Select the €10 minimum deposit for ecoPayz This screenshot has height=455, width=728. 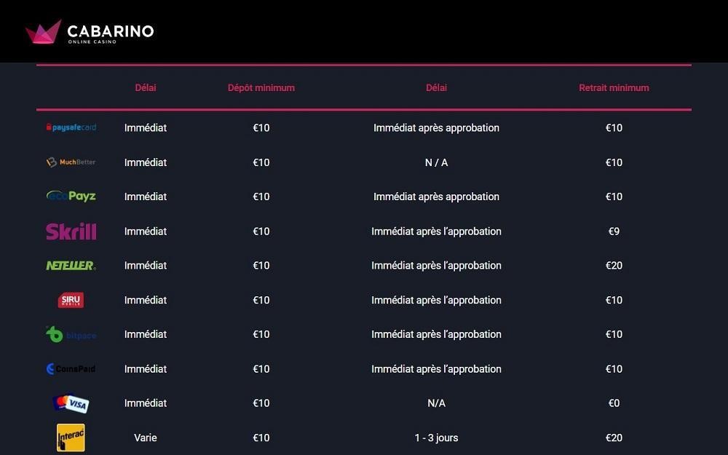pyautogui.click(x=261, y=197)
